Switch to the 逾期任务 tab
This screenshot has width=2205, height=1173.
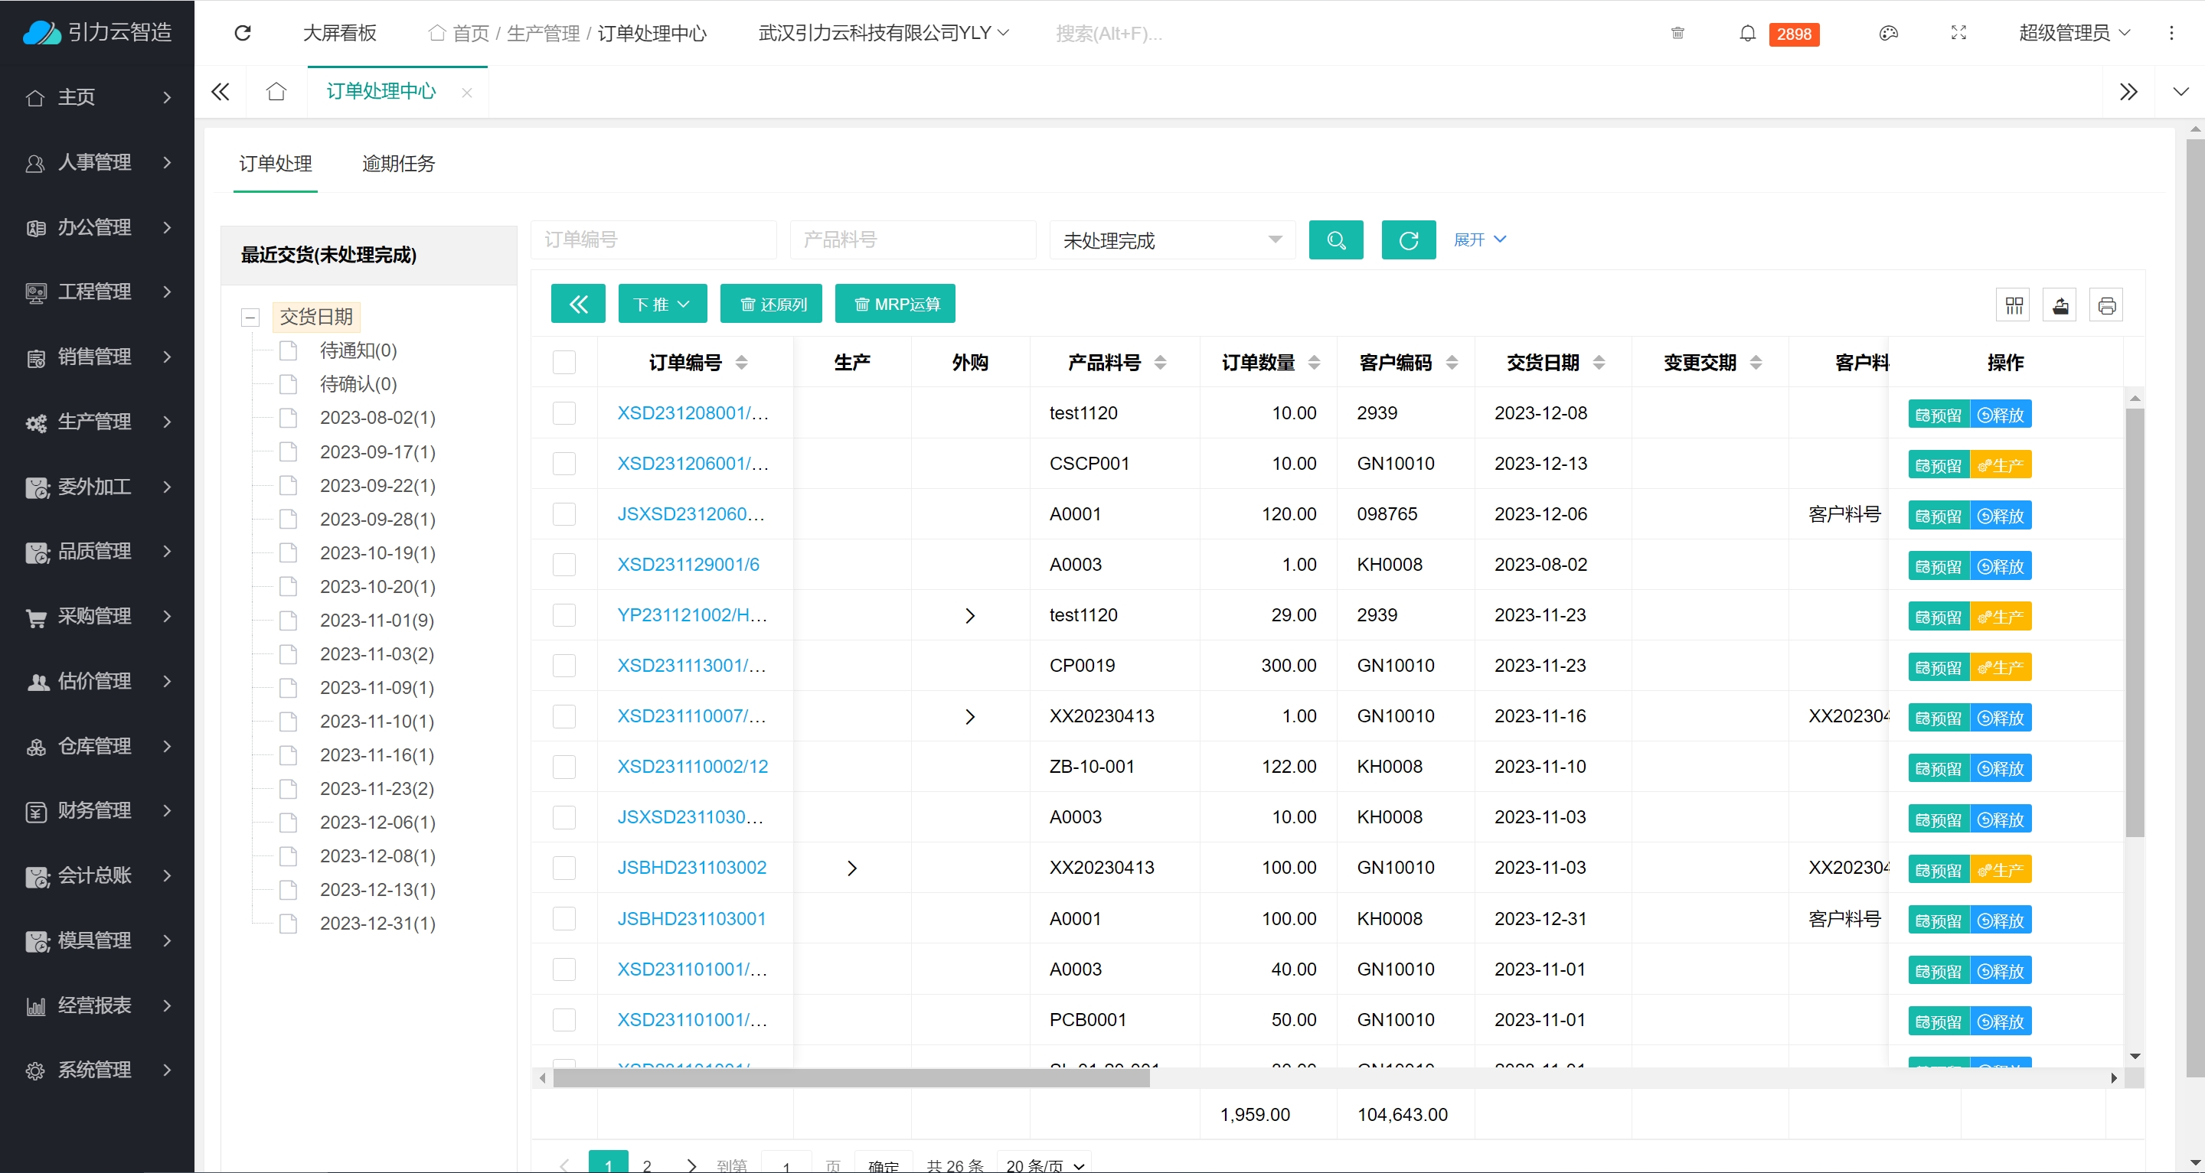click(x=398, y=164)
